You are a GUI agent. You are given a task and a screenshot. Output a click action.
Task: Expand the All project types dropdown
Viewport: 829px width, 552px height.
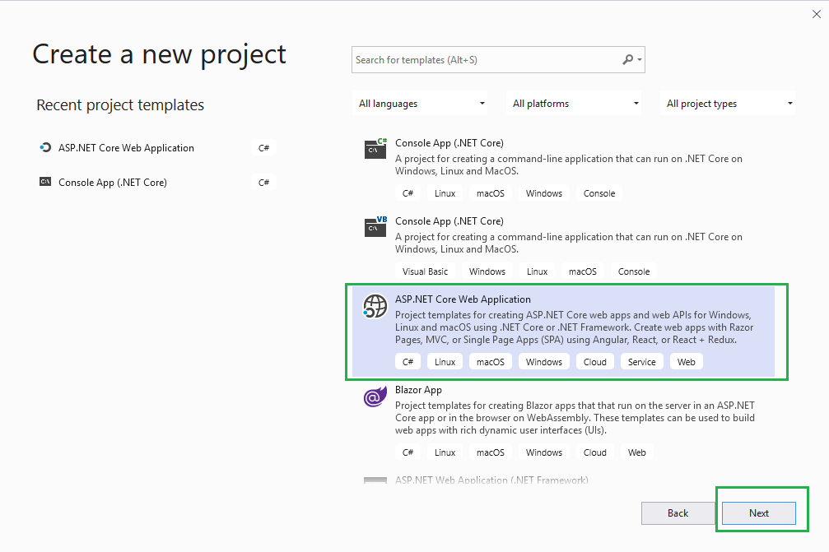click(729, 104)
